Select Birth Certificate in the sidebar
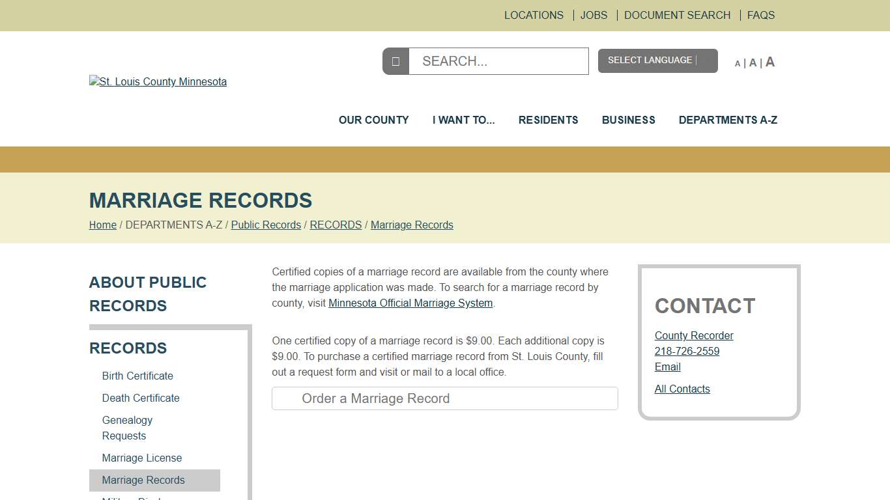Viewport: 890px width, 500px height. (x=137, y=376)
